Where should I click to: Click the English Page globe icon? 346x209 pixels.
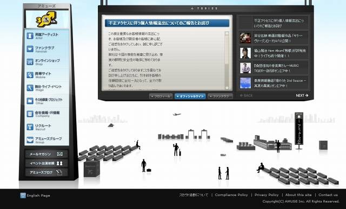click(x=23, y=196)
